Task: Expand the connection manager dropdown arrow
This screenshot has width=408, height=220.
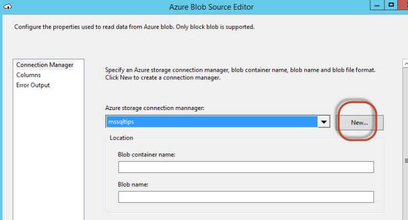Action: (x=324, y=122)
